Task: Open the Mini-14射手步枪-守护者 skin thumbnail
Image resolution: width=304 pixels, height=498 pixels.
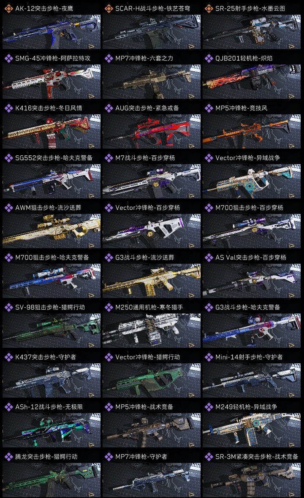Action: point(252,381)
